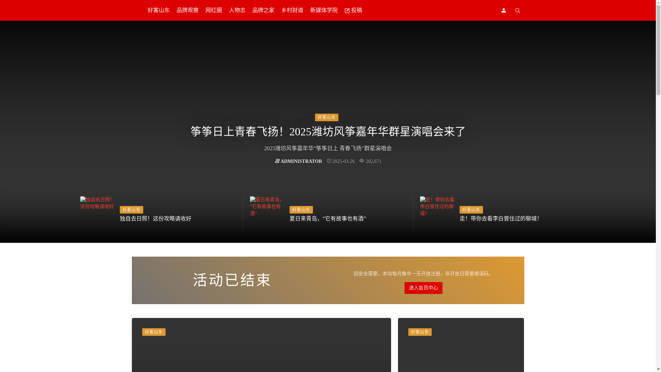Viewport: 661px width, 372px height.
Task: Click 好客山东 tag above the headline
Action: pyautogui.click(x=326, y=117)
